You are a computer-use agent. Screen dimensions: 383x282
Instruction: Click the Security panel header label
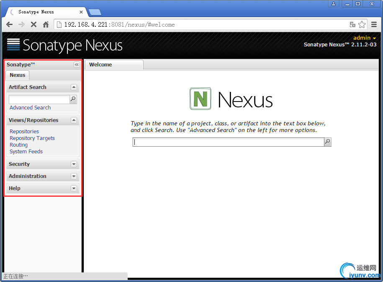tap(19, 164)
